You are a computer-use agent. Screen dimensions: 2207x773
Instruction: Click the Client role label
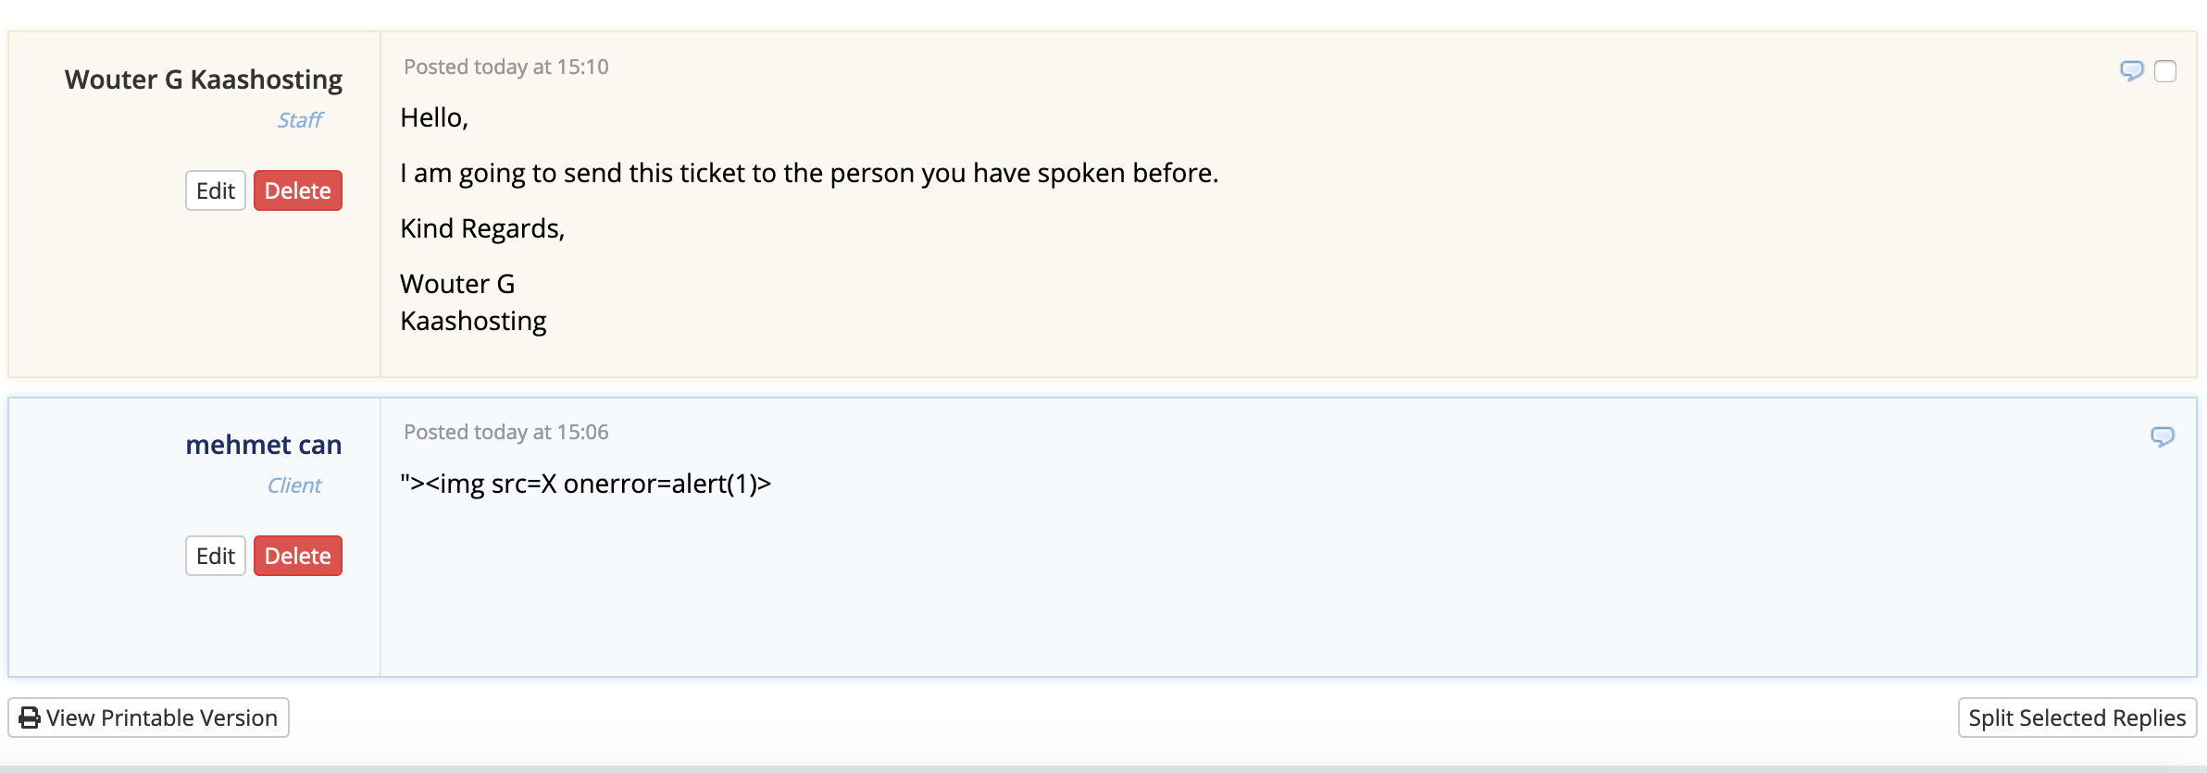click(x=294, y=485)
